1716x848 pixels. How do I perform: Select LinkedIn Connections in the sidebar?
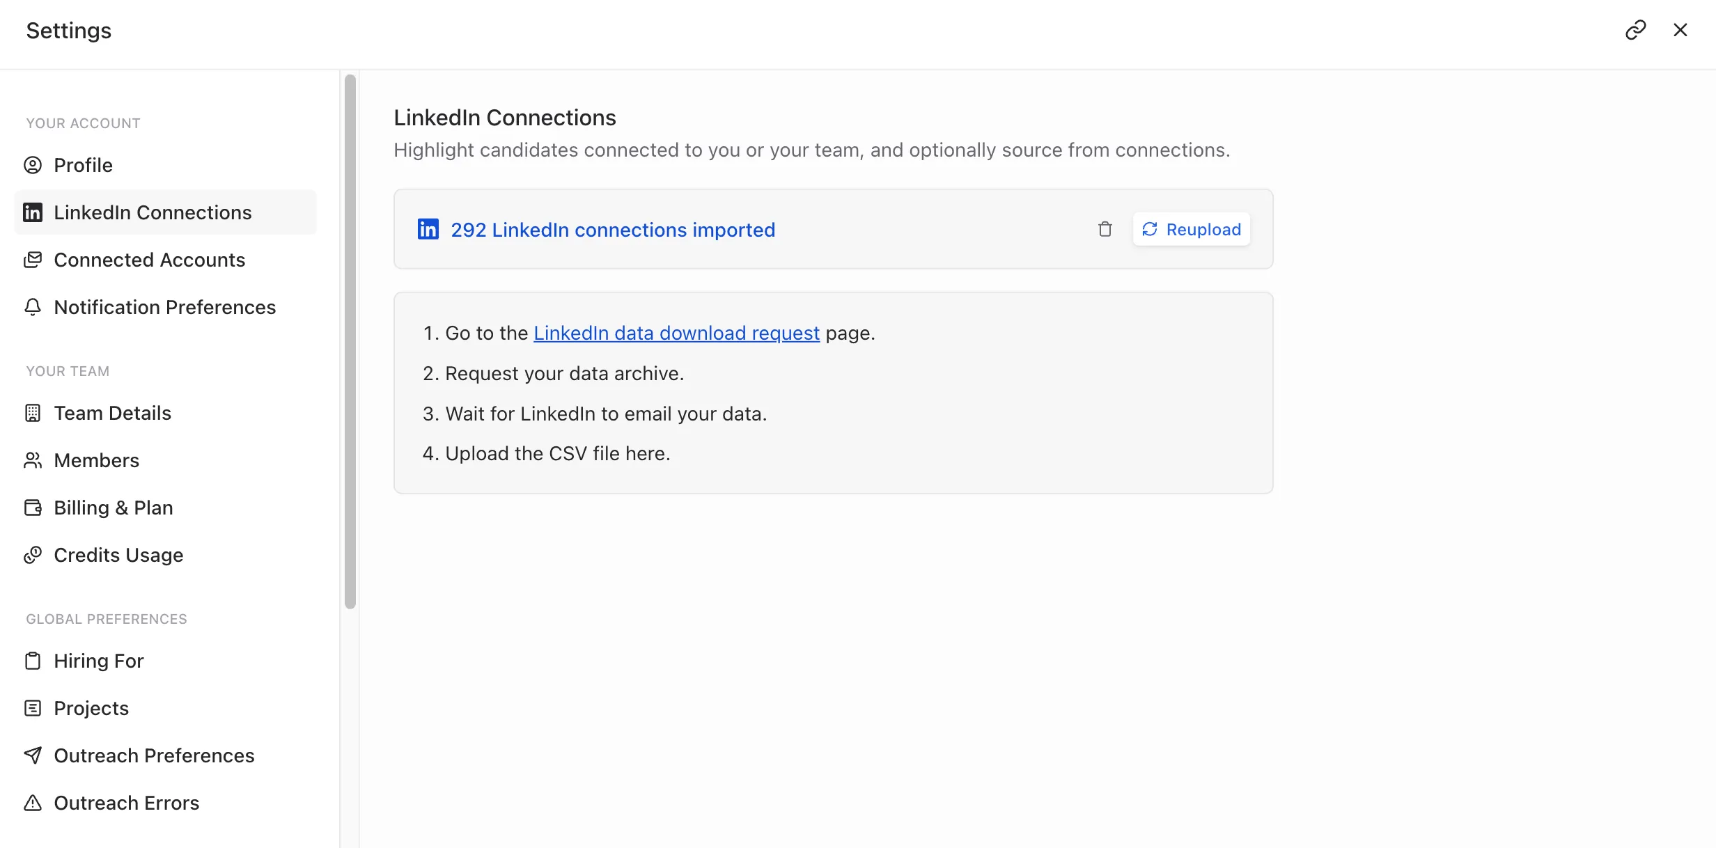pyautogui.click(x=165, y=212)
